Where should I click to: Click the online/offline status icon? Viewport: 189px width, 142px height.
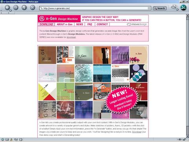click(180, 140)
